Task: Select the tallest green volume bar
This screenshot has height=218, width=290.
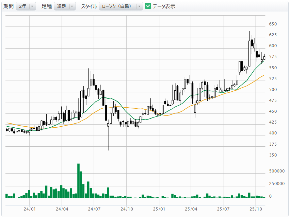Action: click(78, 181)
